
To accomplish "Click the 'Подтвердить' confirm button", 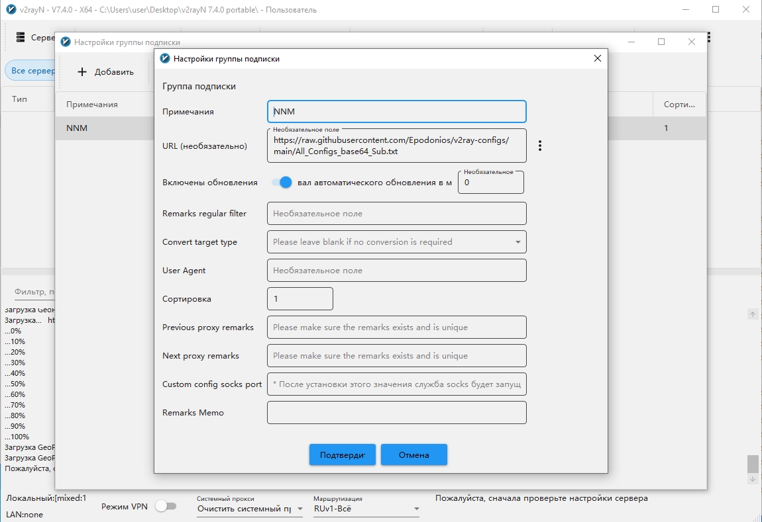I will (342, 455).
